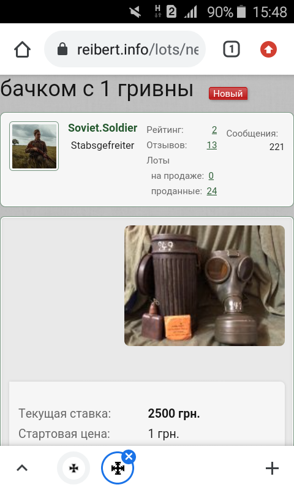Open the gas mask lot photo
The height and width of the screenshot is (490, 294).
pos(205,285)
